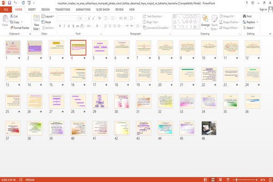Open Text Direction dropdown

[153, 16]
